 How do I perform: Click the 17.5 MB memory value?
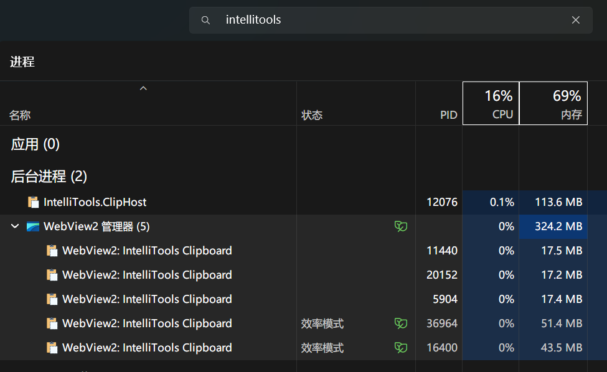[x=562, y=251]
